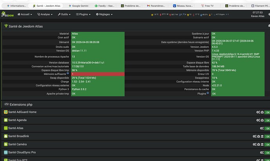Open the Analyse dropdown menu
This screenshot has width=270, height=161.
pyautogui.click(x=45, y=14)
